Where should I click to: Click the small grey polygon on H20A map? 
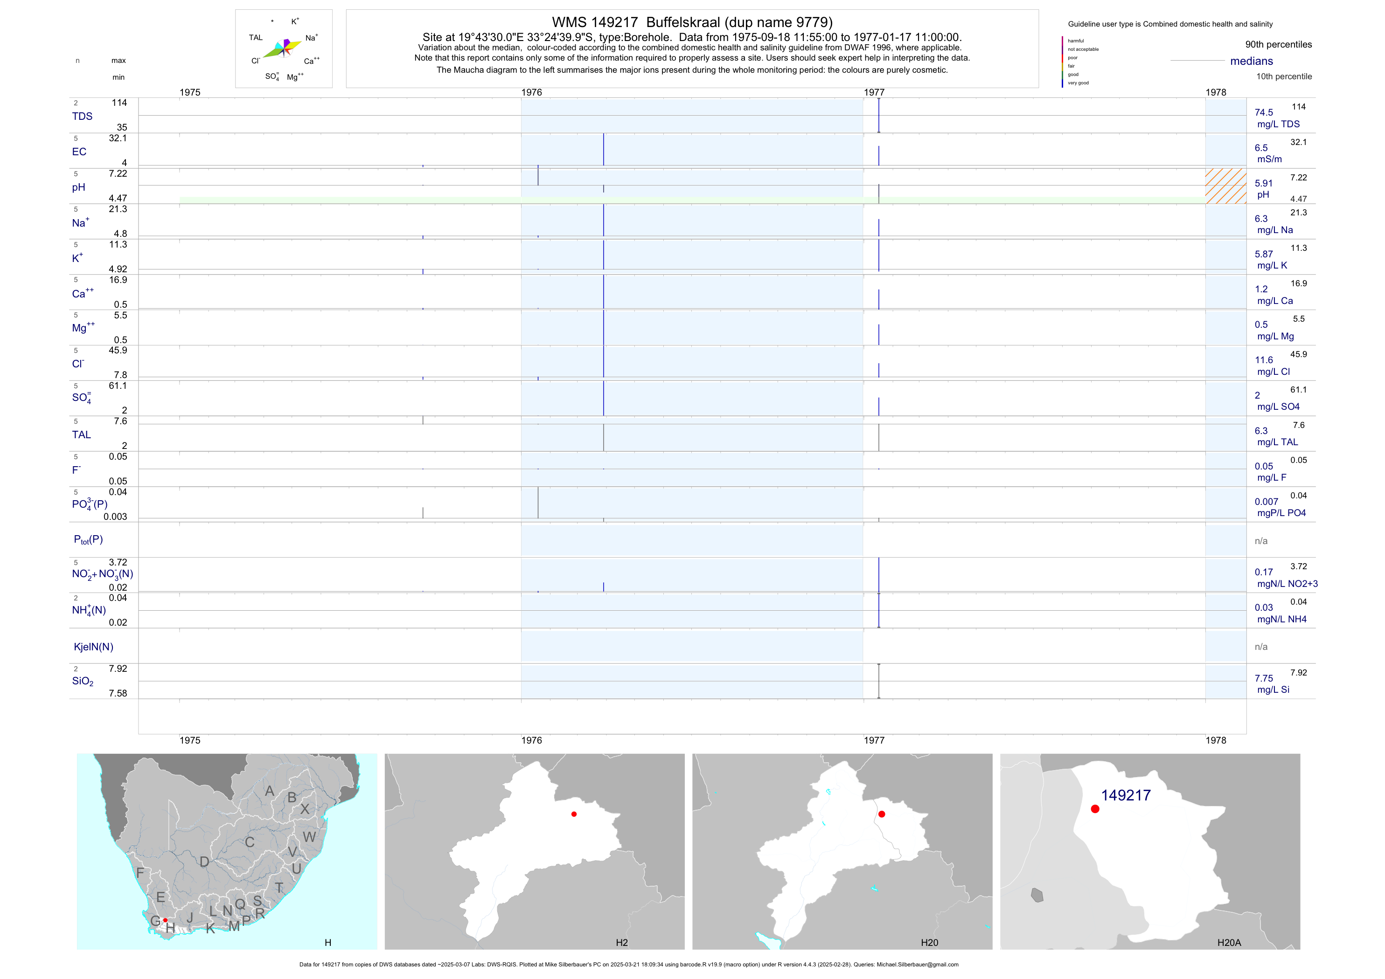[1037, 895]
